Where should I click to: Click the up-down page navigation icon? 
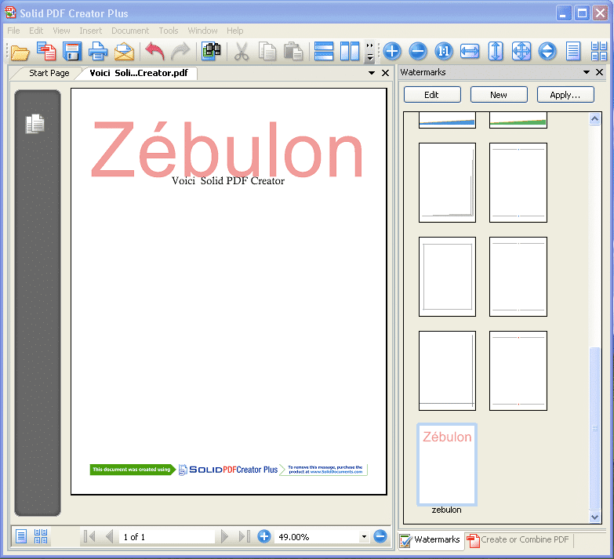pyautogui.click(x=547, y=51)
